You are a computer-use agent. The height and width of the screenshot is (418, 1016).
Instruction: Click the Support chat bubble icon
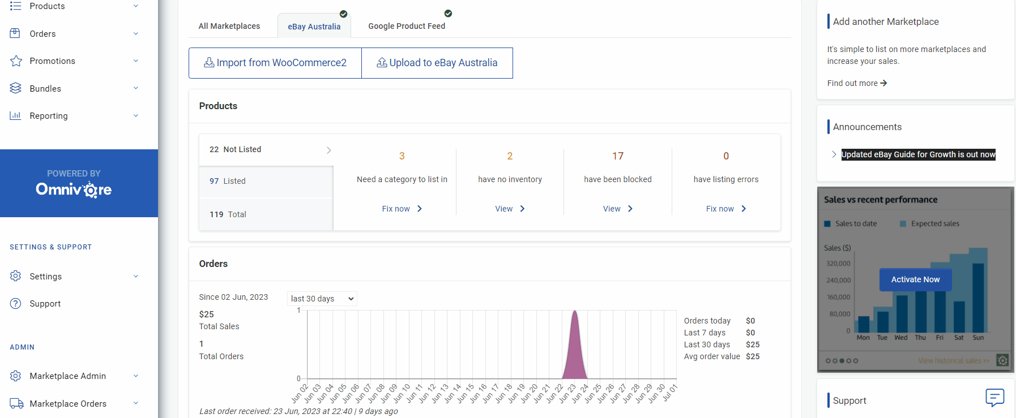[995, 397]
